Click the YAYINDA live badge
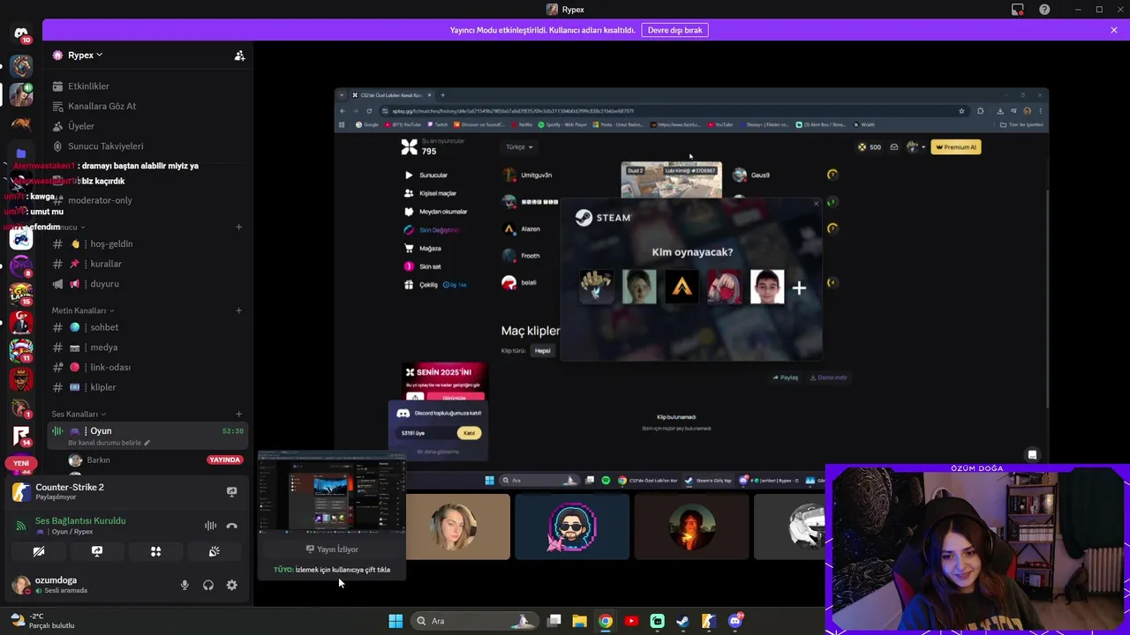This screenshot has height=635, width=1130. [224, 459]
